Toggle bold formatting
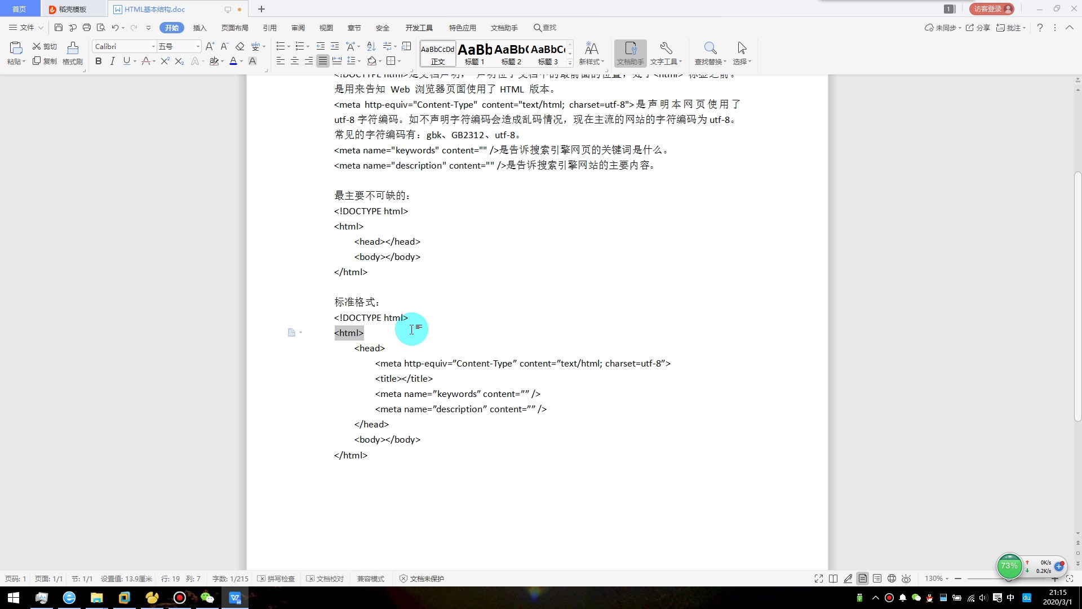Viewport: 1082px width, 609px height. tap(98, 61)
